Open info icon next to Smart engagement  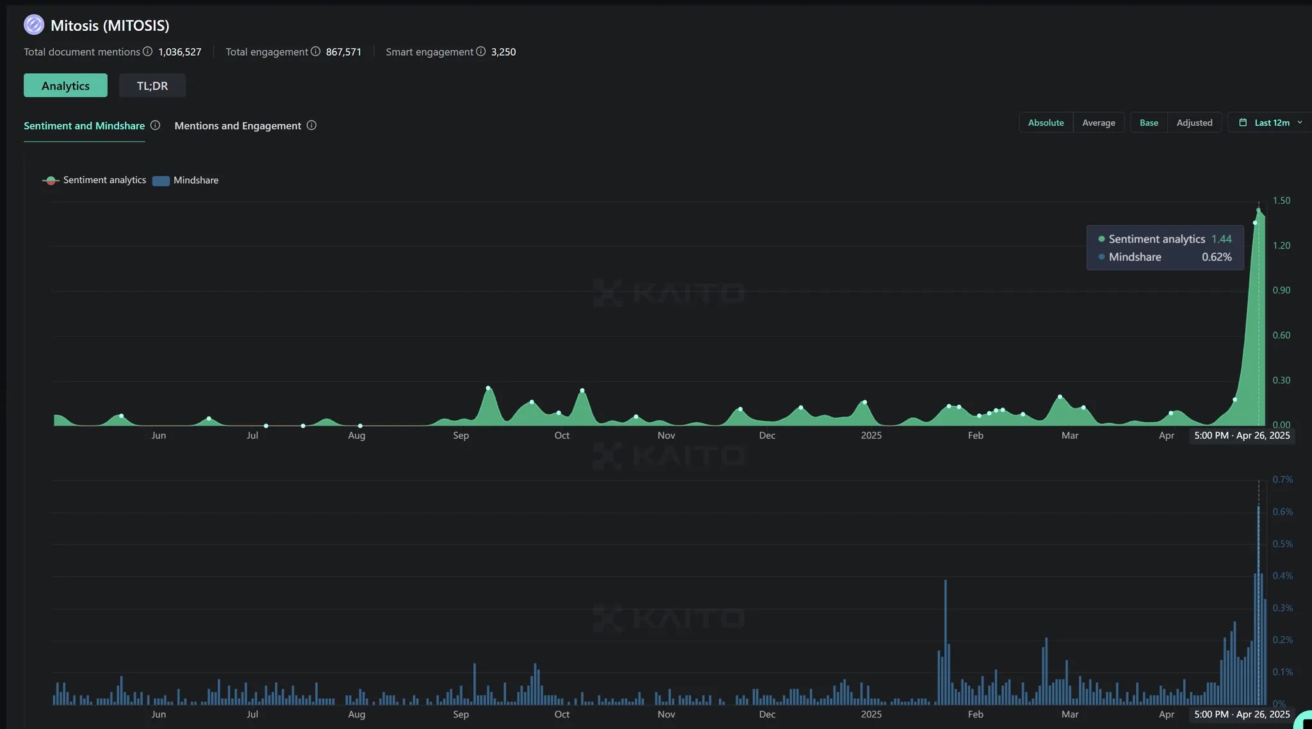[x=480, y=51]
